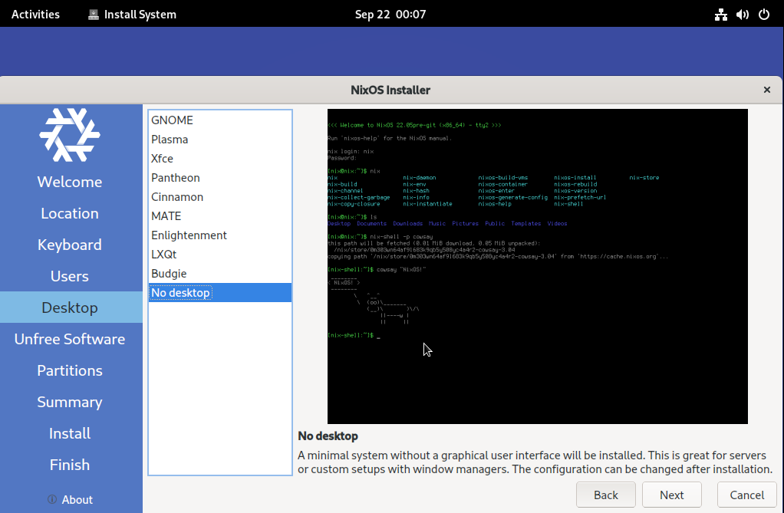This screenshot has height=513, width=784.
Task: Cancel the installation
Action: pyautogui.click(x=747, y=495)
